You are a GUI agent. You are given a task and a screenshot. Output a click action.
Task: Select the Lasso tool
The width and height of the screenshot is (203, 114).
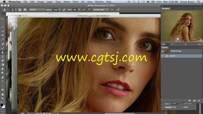pos(3,27)
